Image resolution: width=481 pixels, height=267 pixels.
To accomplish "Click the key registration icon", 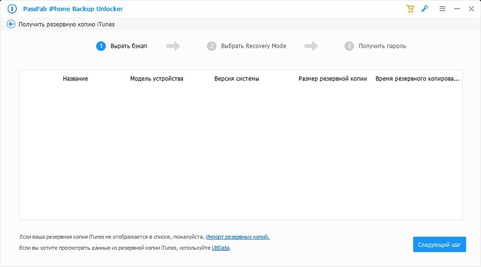I will [x=425, y=8].
